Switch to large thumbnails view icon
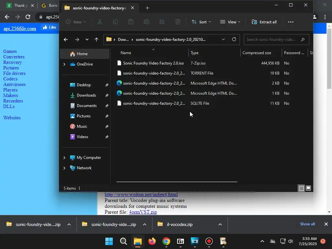The image size is (332, 249). pyautogui.click(x=308, y=188)
